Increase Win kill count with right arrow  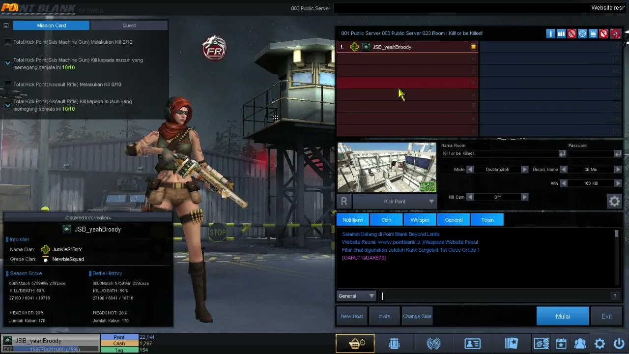pos(618,183)
